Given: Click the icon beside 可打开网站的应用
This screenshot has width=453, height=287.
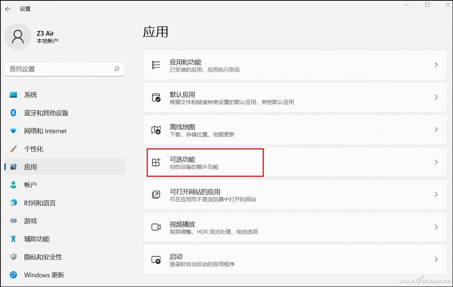Looking at the screenshot, I should [156, 195].
